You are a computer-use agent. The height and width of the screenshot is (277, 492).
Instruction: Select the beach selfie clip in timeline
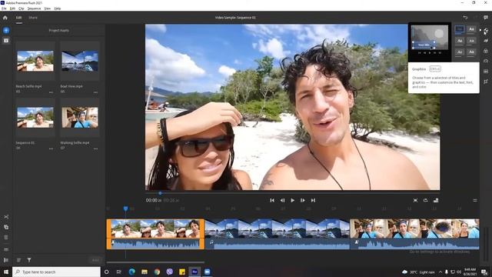[155, 234]
